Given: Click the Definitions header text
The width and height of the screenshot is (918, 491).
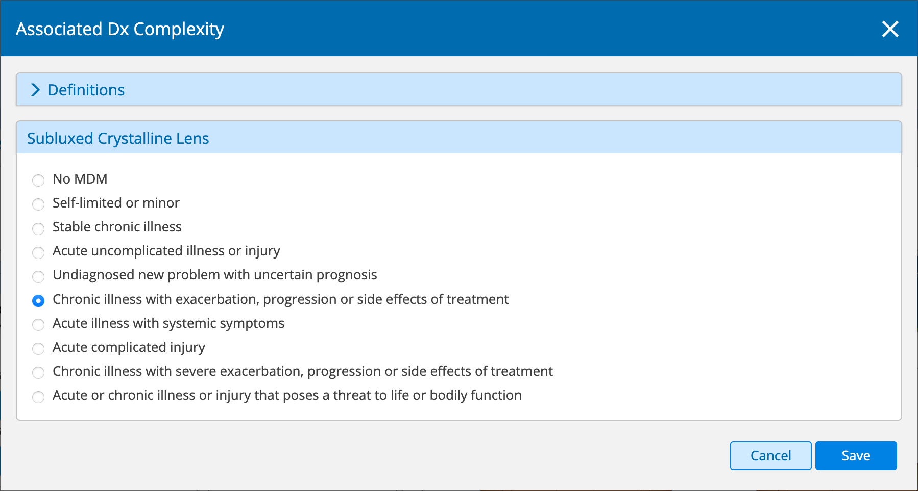Looking at the screenshot, I should (x=86, y=90).
